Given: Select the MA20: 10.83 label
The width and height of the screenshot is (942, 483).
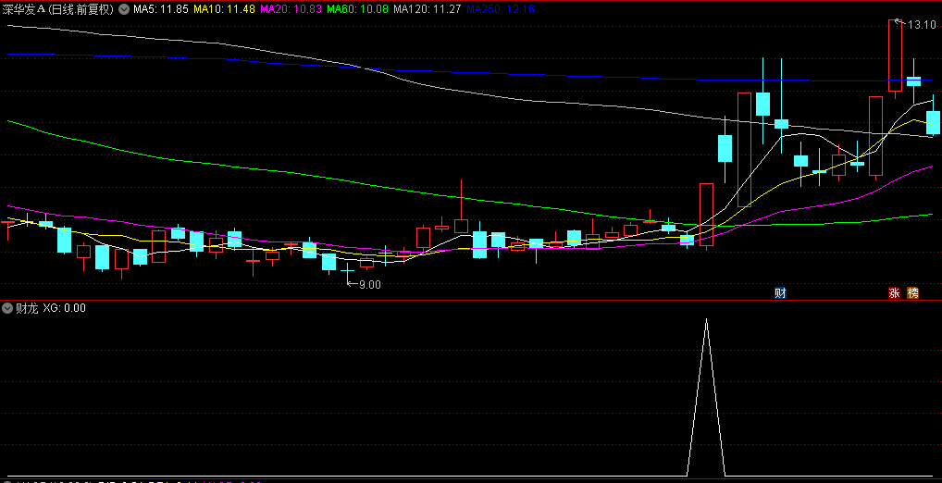Looking at the screenshot, I should coord(291,9).
